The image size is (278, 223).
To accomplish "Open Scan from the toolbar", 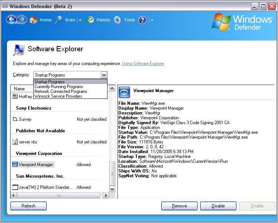I will coord(70,20).
